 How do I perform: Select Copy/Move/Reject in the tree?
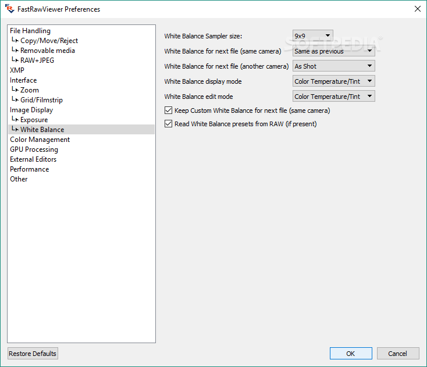click(x=49, y=41)
